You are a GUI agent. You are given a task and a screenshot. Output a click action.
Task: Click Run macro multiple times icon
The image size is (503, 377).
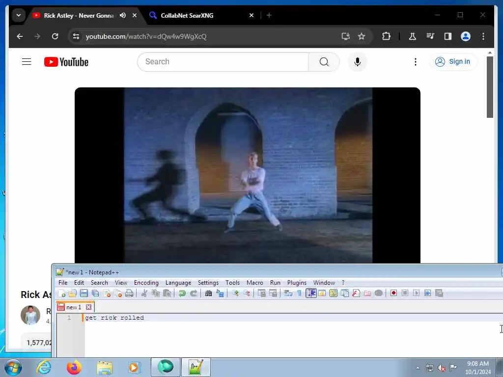pos(428,293)
